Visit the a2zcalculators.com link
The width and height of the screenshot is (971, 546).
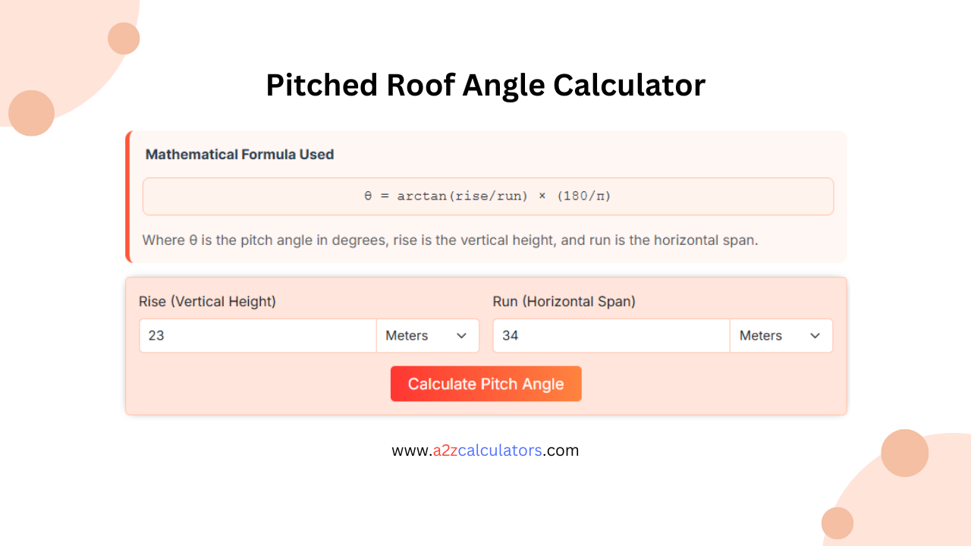(x=485, y=450)
